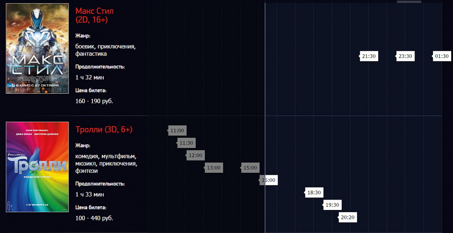Select the 11:30 Тролли session

click(187, 143)
